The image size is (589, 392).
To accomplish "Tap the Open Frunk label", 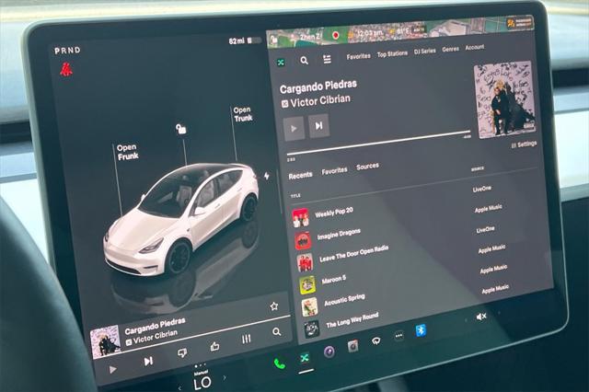I will coord(128,152).
